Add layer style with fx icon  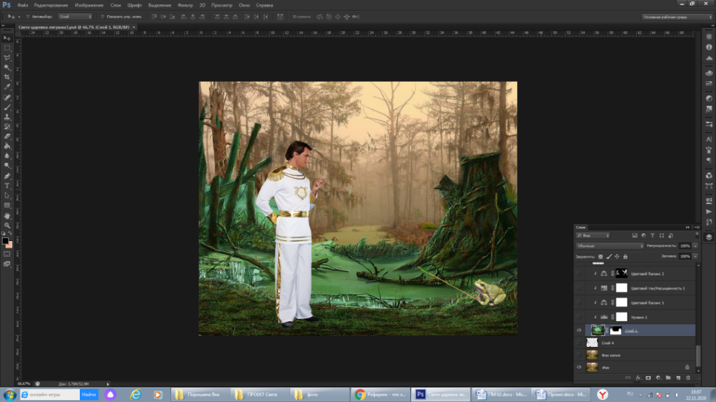tap(638, 378)
